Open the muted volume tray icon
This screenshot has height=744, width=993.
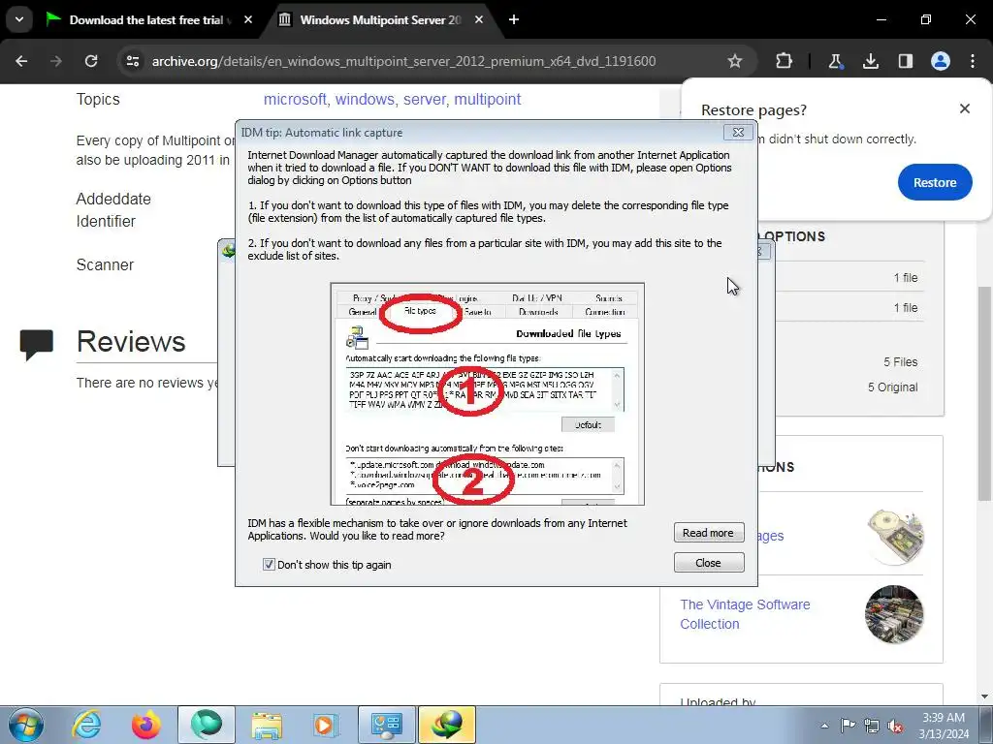tap(895, 726)
